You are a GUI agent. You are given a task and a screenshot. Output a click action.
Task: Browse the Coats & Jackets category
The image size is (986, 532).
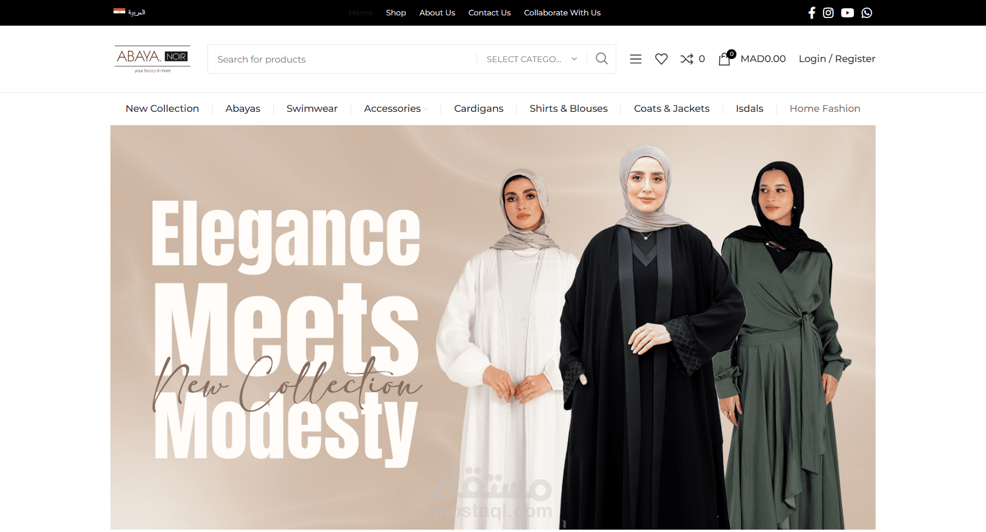[x=672, y=109]
